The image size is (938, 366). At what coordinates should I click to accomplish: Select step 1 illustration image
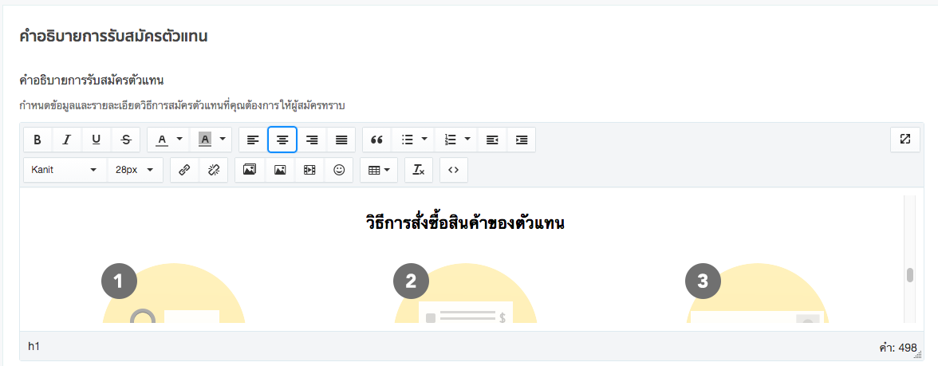[x=174, y=293]
